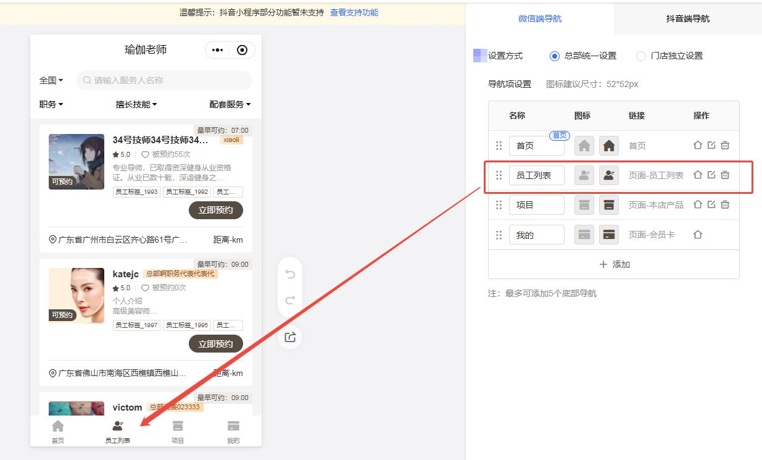Click the redo arrow icon
Screen dimensions: 762x460
click(x=290, y=301)
